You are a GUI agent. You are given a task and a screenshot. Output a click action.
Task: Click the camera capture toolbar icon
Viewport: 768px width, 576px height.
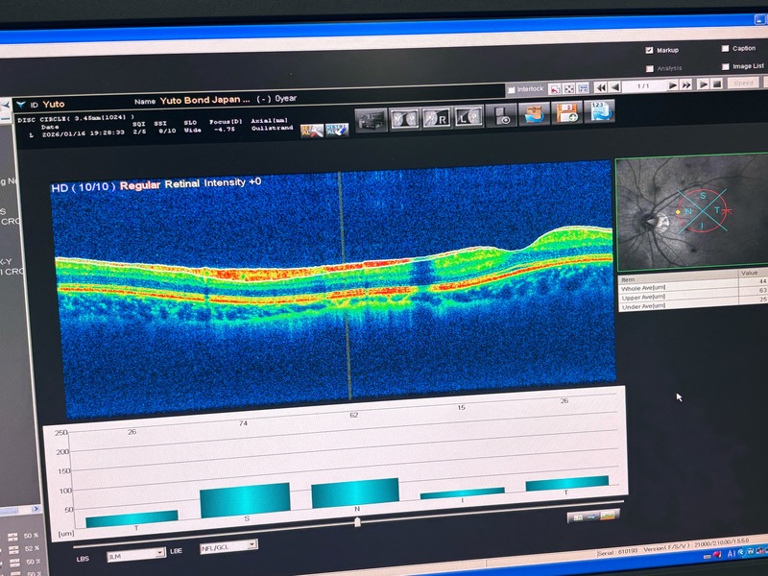pos(371,118)
